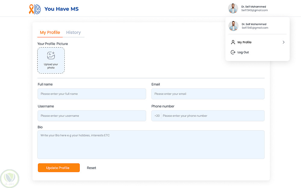Click the orange ribbon brain logo icon
Viewport: 301px width, 188px height.
point(35,9)
